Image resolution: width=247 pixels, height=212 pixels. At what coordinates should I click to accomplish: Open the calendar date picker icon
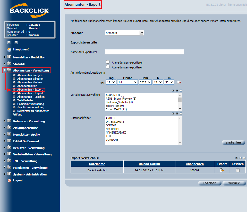[179, 82]
